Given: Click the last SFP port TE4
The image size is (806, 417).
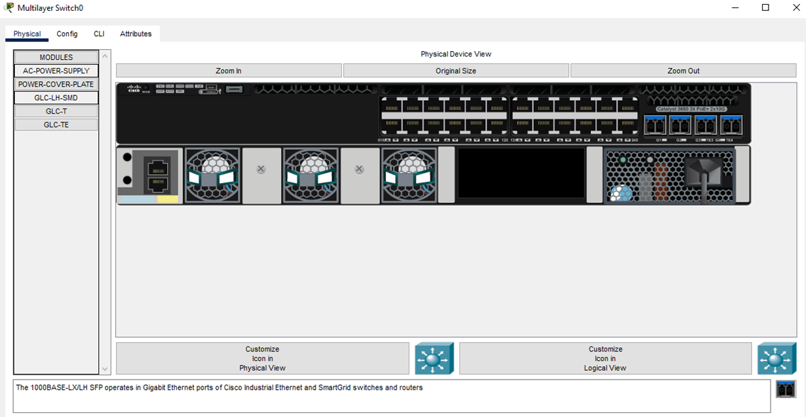Looking at the screenshot, I should coord(732,125).
